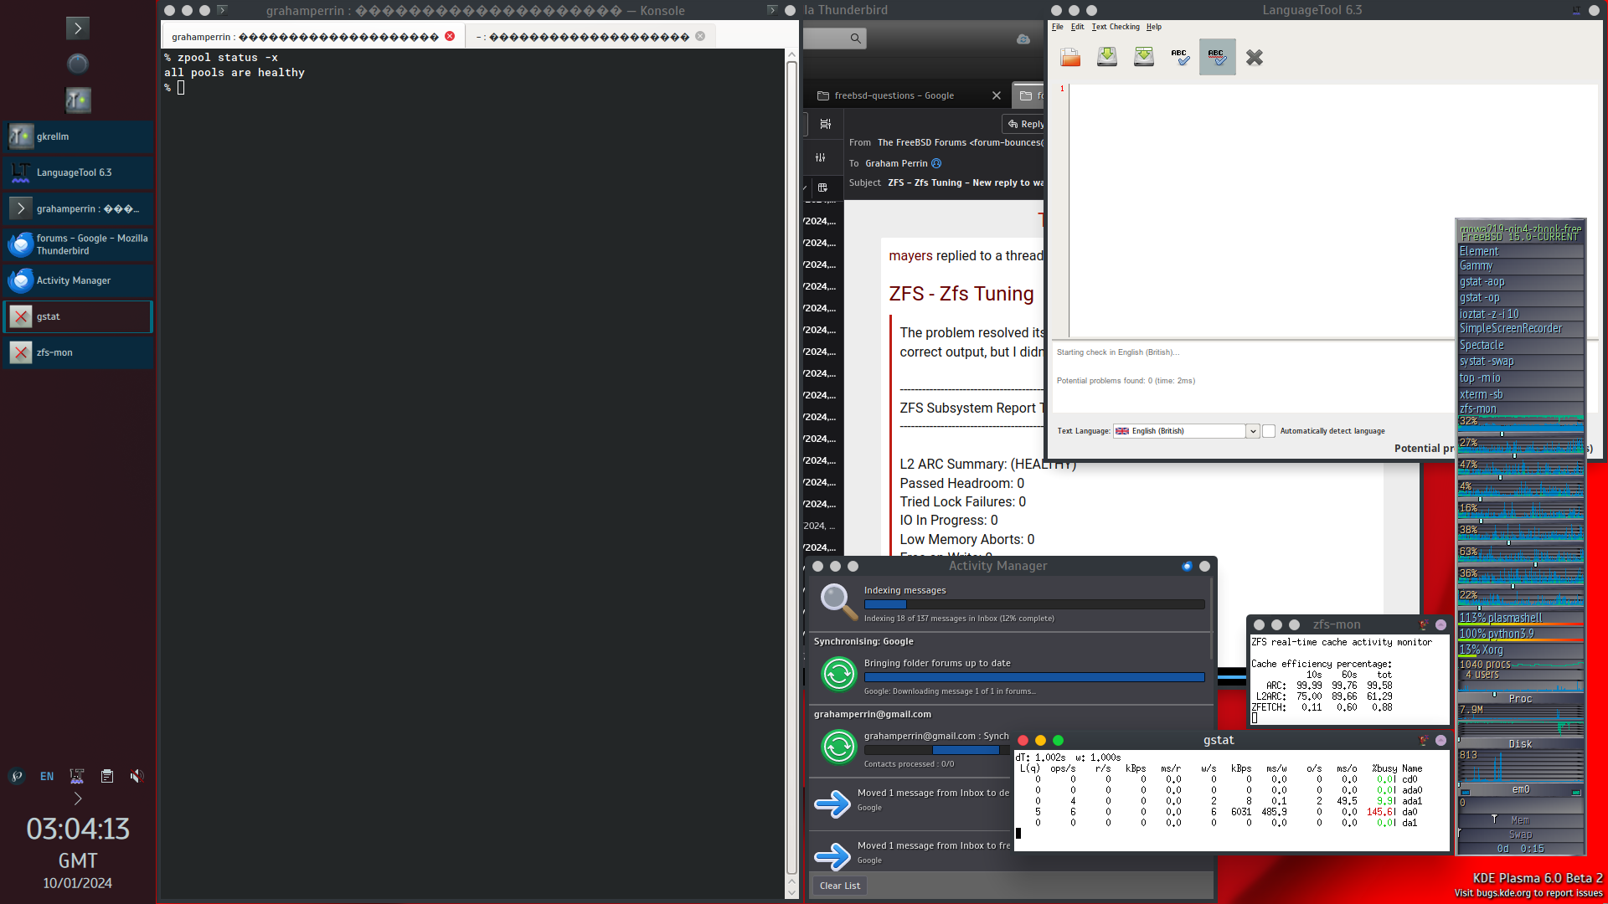Click the Indexing messages progress bar

[1034, 604]
